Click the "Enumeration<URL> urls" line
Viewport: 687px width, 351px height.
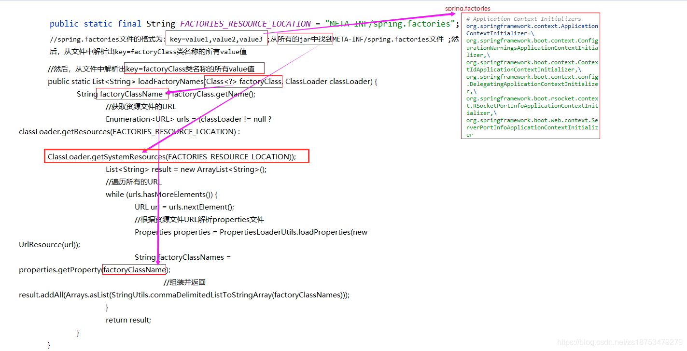(x=189, y=119)
